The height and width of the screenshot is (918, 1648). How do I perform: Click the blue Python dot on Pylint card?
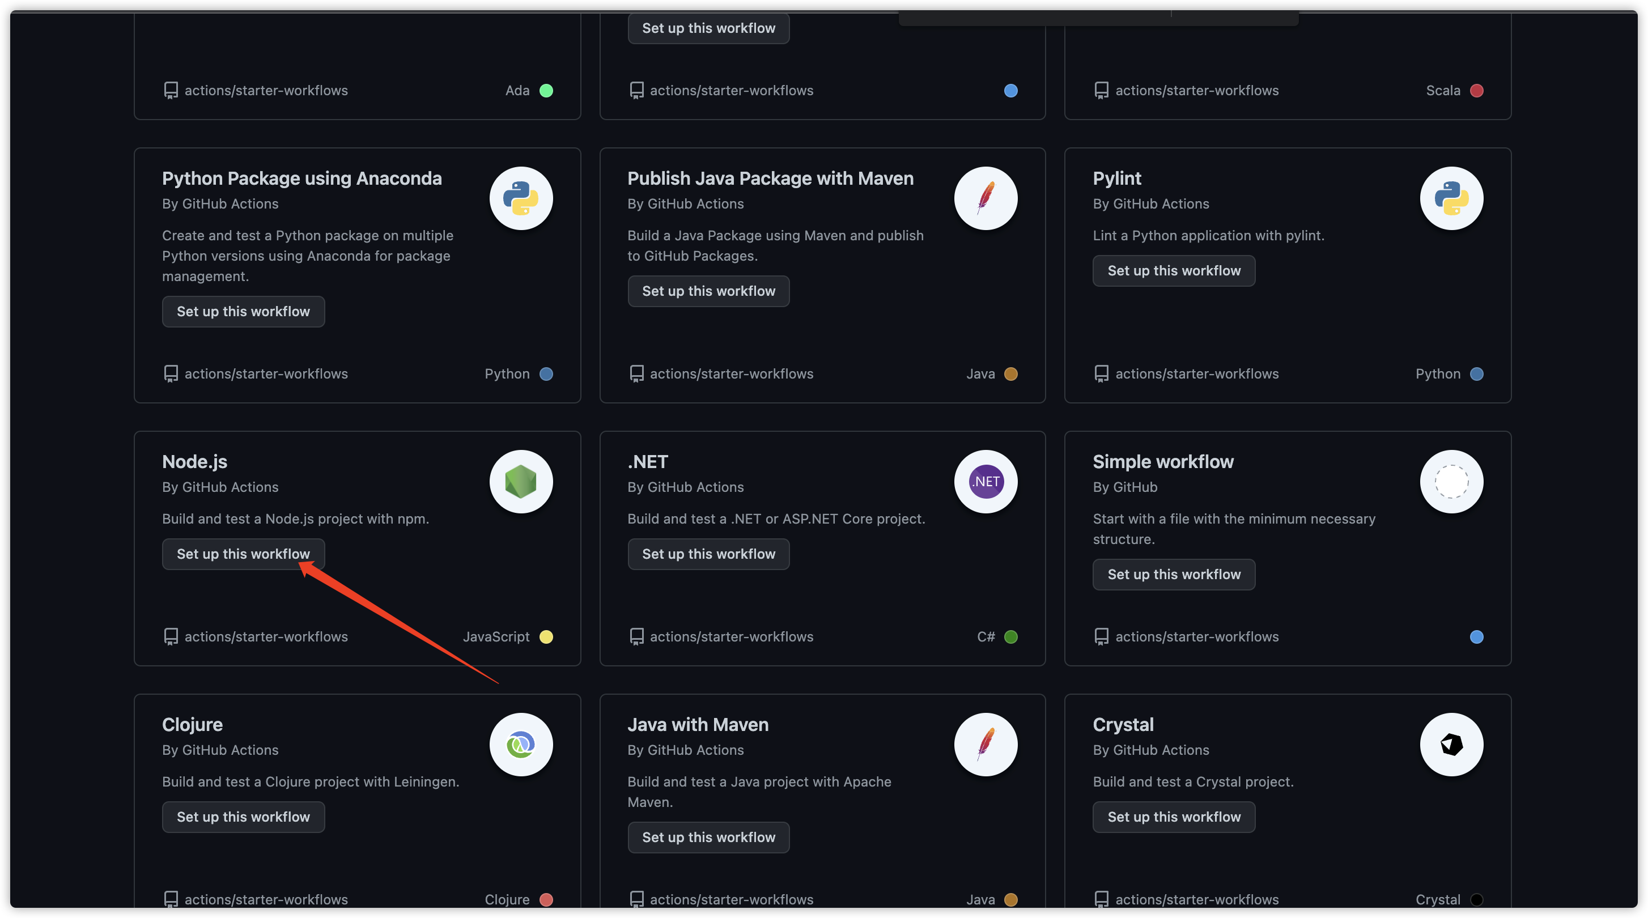coord(1476,374)
